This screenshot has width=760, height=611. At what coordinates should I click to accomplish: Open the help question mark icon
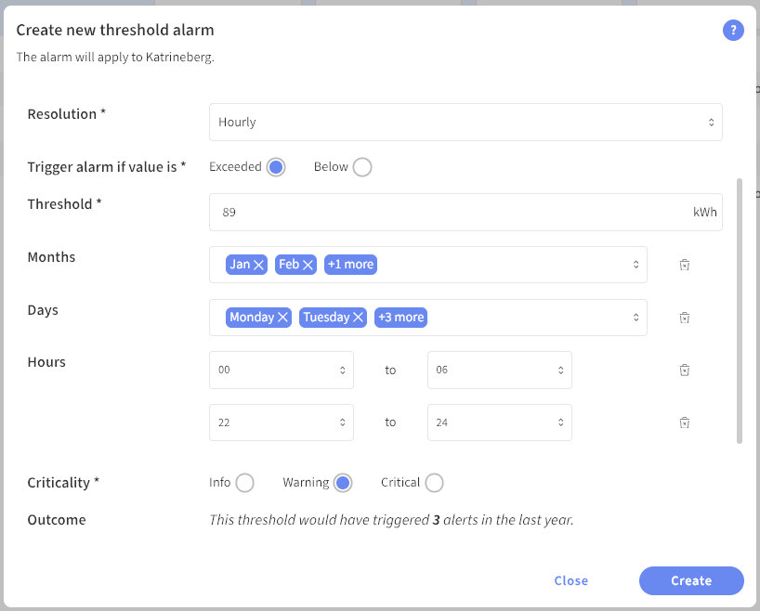pyautogui.click(x=733, y=31)
